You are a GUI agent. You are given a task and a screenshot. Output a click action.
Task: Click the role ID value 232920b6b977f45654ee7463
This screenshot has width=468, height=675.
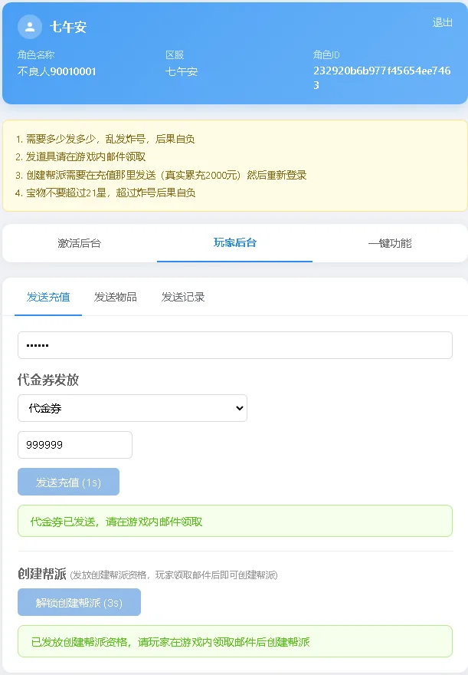click(381, 78)
